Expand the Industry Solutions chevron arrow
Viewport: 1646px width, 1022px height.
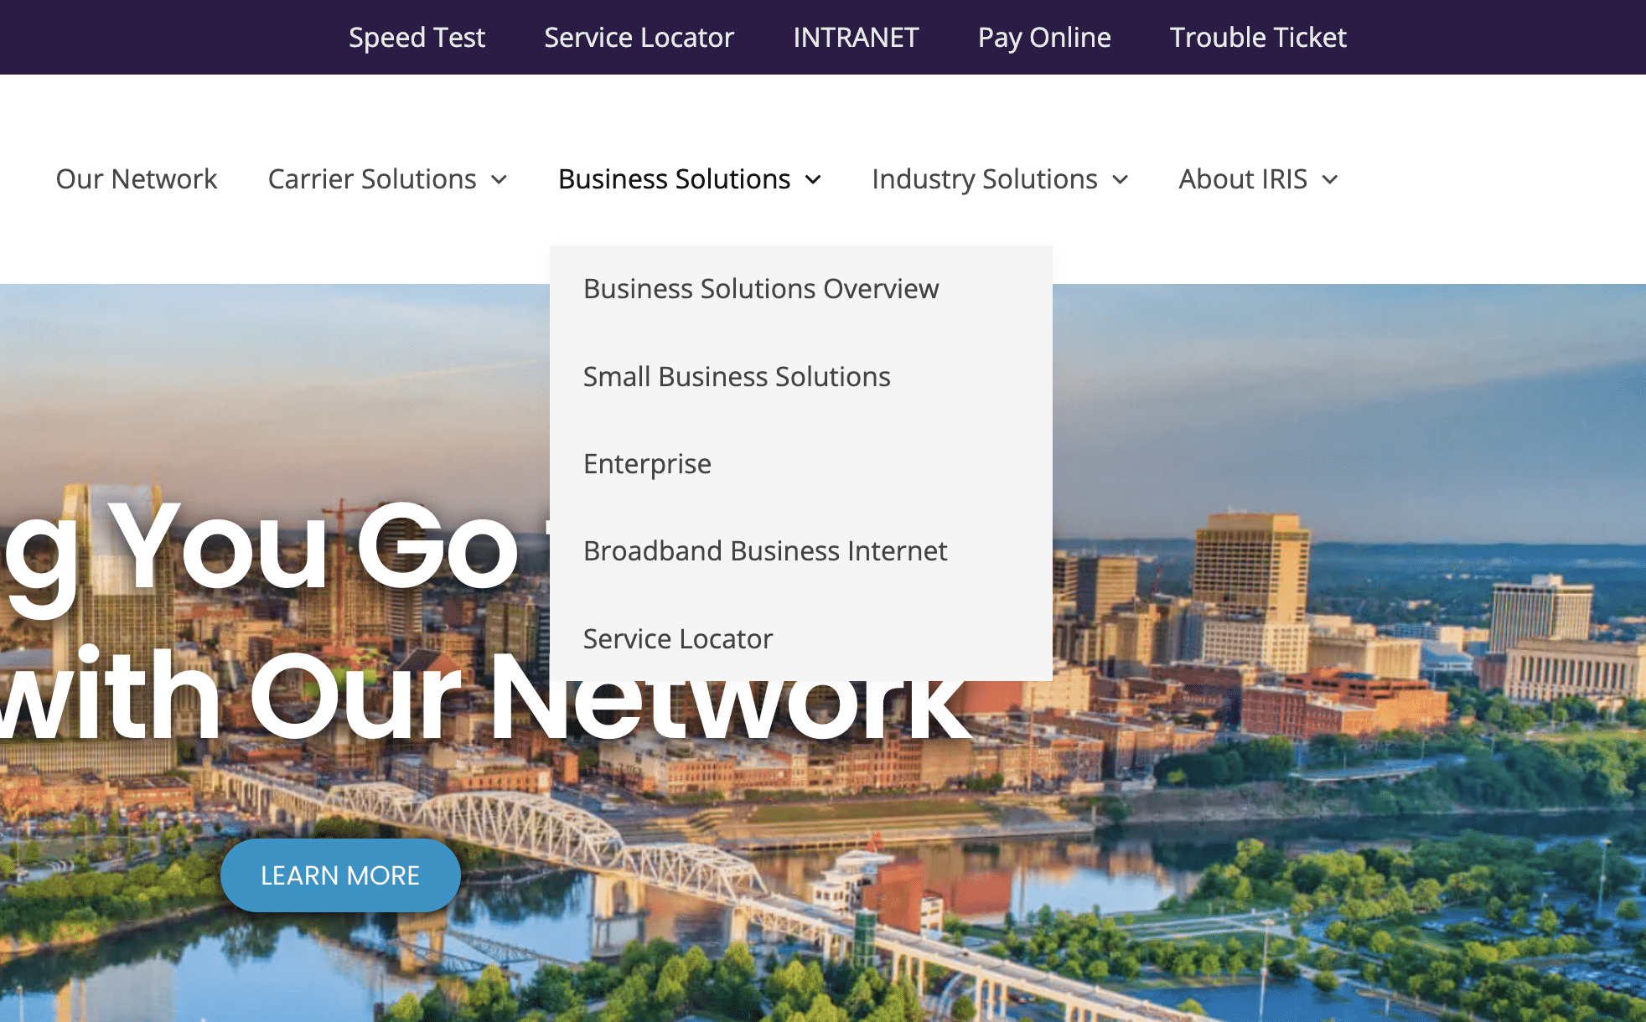[1121, 179]
